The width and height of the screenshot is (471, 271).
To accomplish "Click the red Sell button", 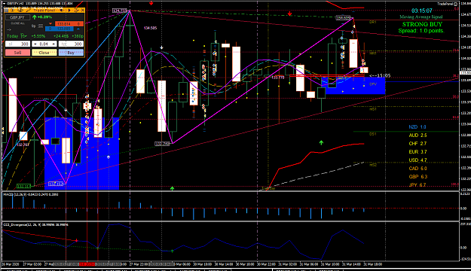I will [18, 53].
